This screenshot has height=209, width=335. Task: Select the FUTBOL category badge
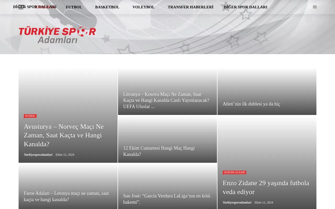(30, 116)
